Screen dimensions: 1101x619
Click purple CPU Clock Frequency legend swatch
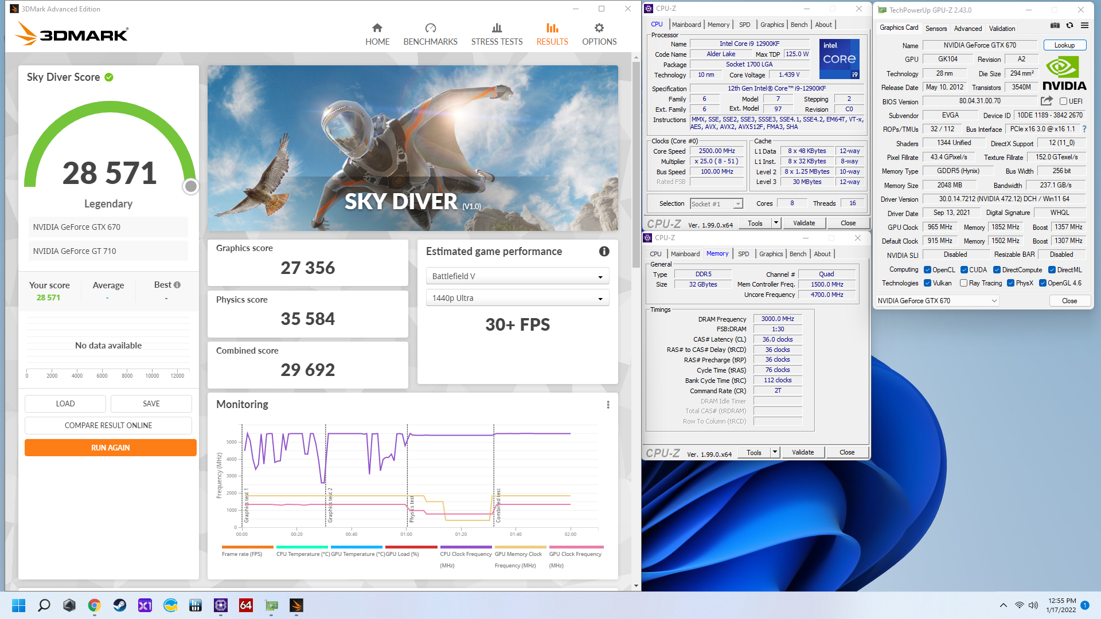click(x=466, y=547)
